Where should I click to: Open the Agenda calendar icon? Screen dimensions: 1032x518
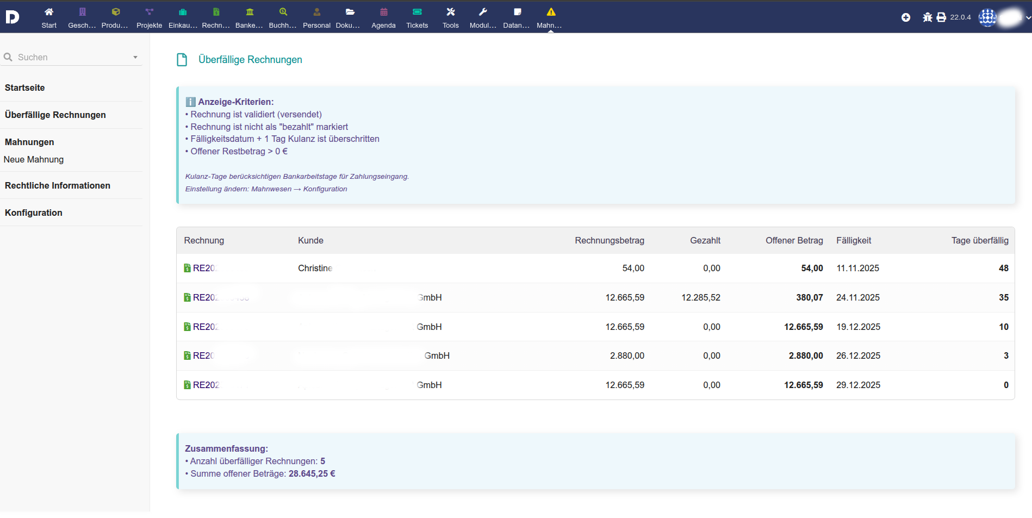383,12
